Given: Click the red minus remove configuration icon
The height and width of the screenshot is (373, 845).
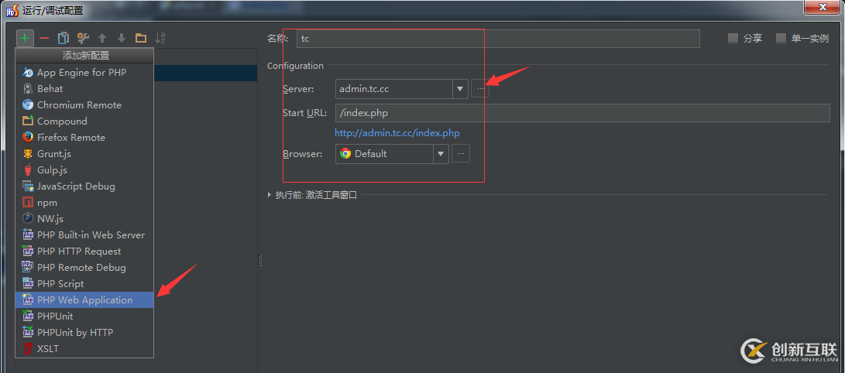Looking at the screenshot, I should 44,38.
